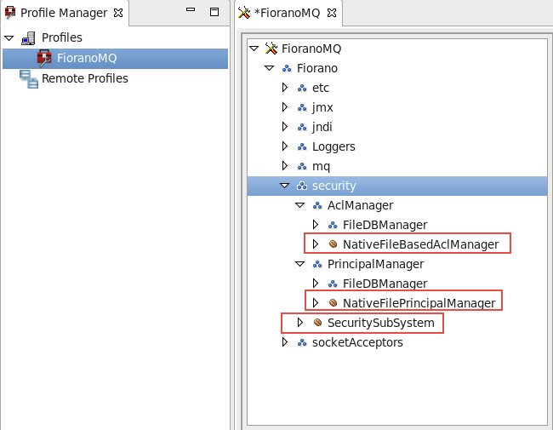Viewport: 553px width, 430px height.
Task: Expand the etc node
Action: [x=285, y=88]
